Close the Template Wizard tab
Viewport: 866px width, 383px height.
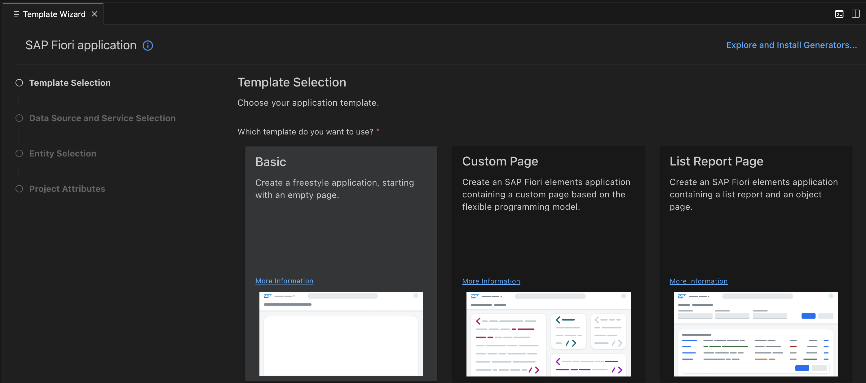click(95, 14)
